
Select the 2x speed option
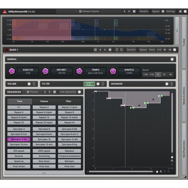[164, 75]
